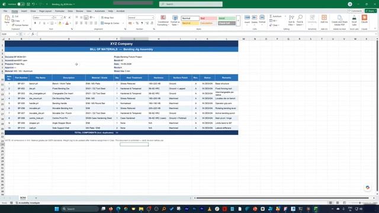Viewport: 379px width, 213px height.
Task: Click the Save icon in title bar
Action: coord(28,4)
